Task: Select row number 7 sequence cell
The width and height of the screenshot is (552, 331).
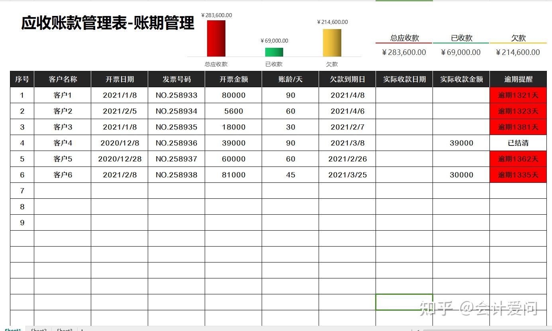Action: coord(22,190)
